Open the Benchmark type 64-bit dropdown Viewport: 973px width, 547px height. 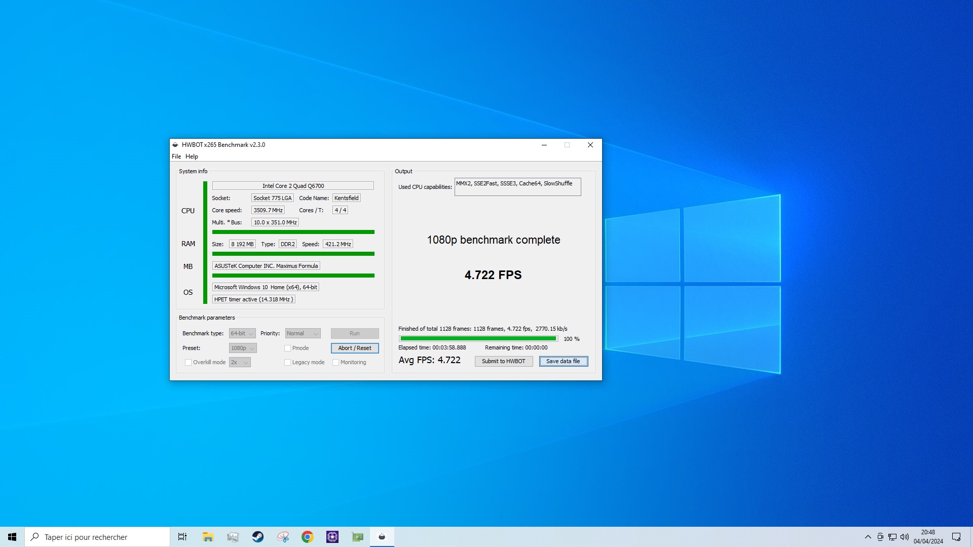(242, 334)
